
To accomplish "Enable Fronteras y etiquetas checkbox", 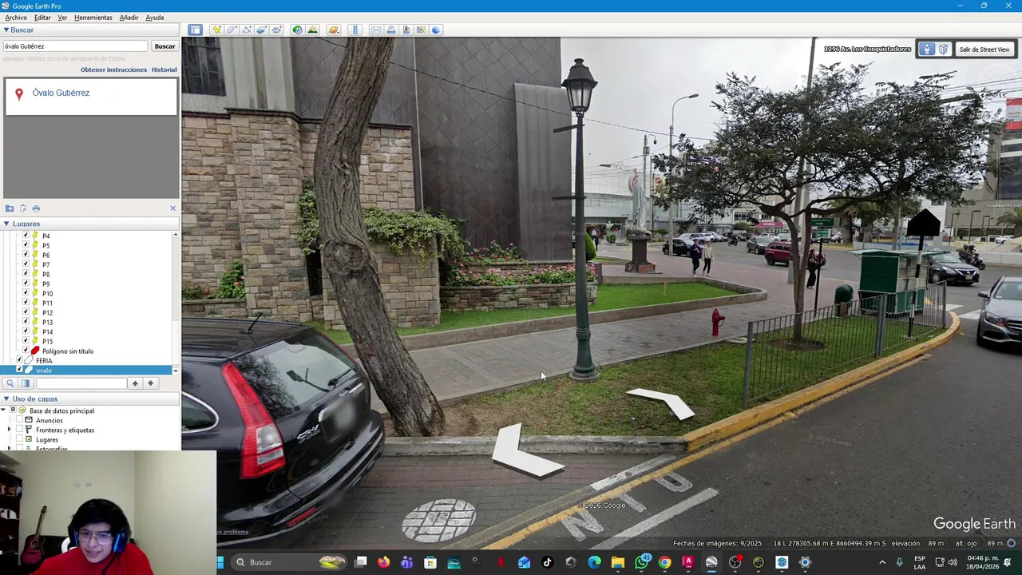I will point(19,430).
